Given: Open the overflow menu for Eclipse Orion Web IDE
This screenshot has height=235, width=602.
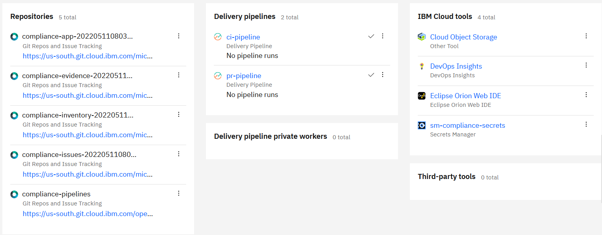Looking at the screenshot, I should (x=586, y=95).
